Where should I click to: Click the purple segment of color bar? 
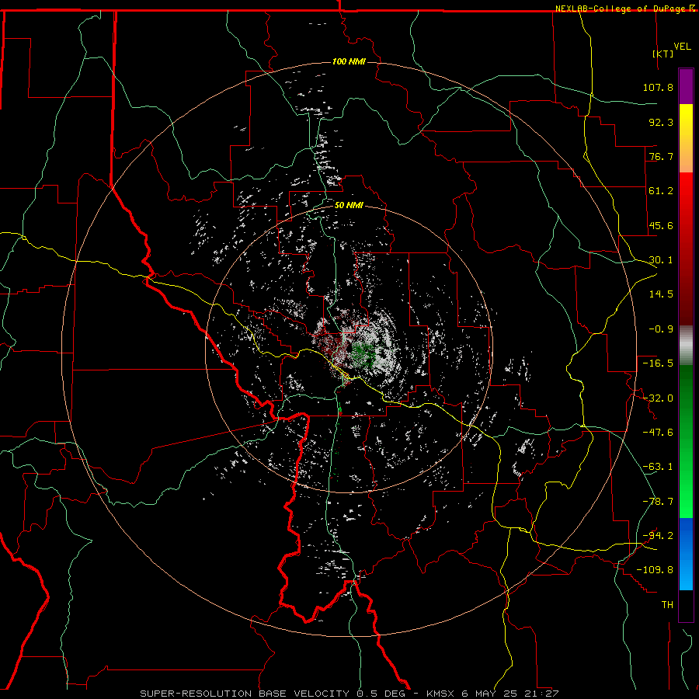pos(686,86)
